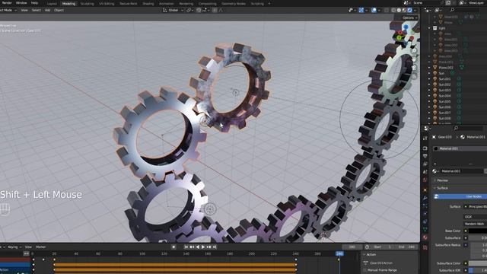Open the GGX distribution dropdown
The width and height of the screenshot is (487, 274).
click(x=476, y=216)
